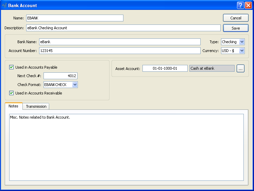
Task: Save the bank account
Action: [236, 28]
